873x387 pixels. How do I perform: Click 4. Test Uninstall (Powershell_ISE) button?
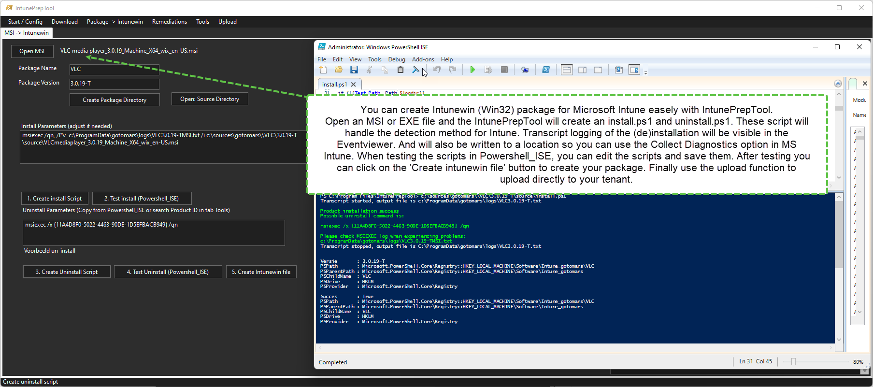[168, 272]
